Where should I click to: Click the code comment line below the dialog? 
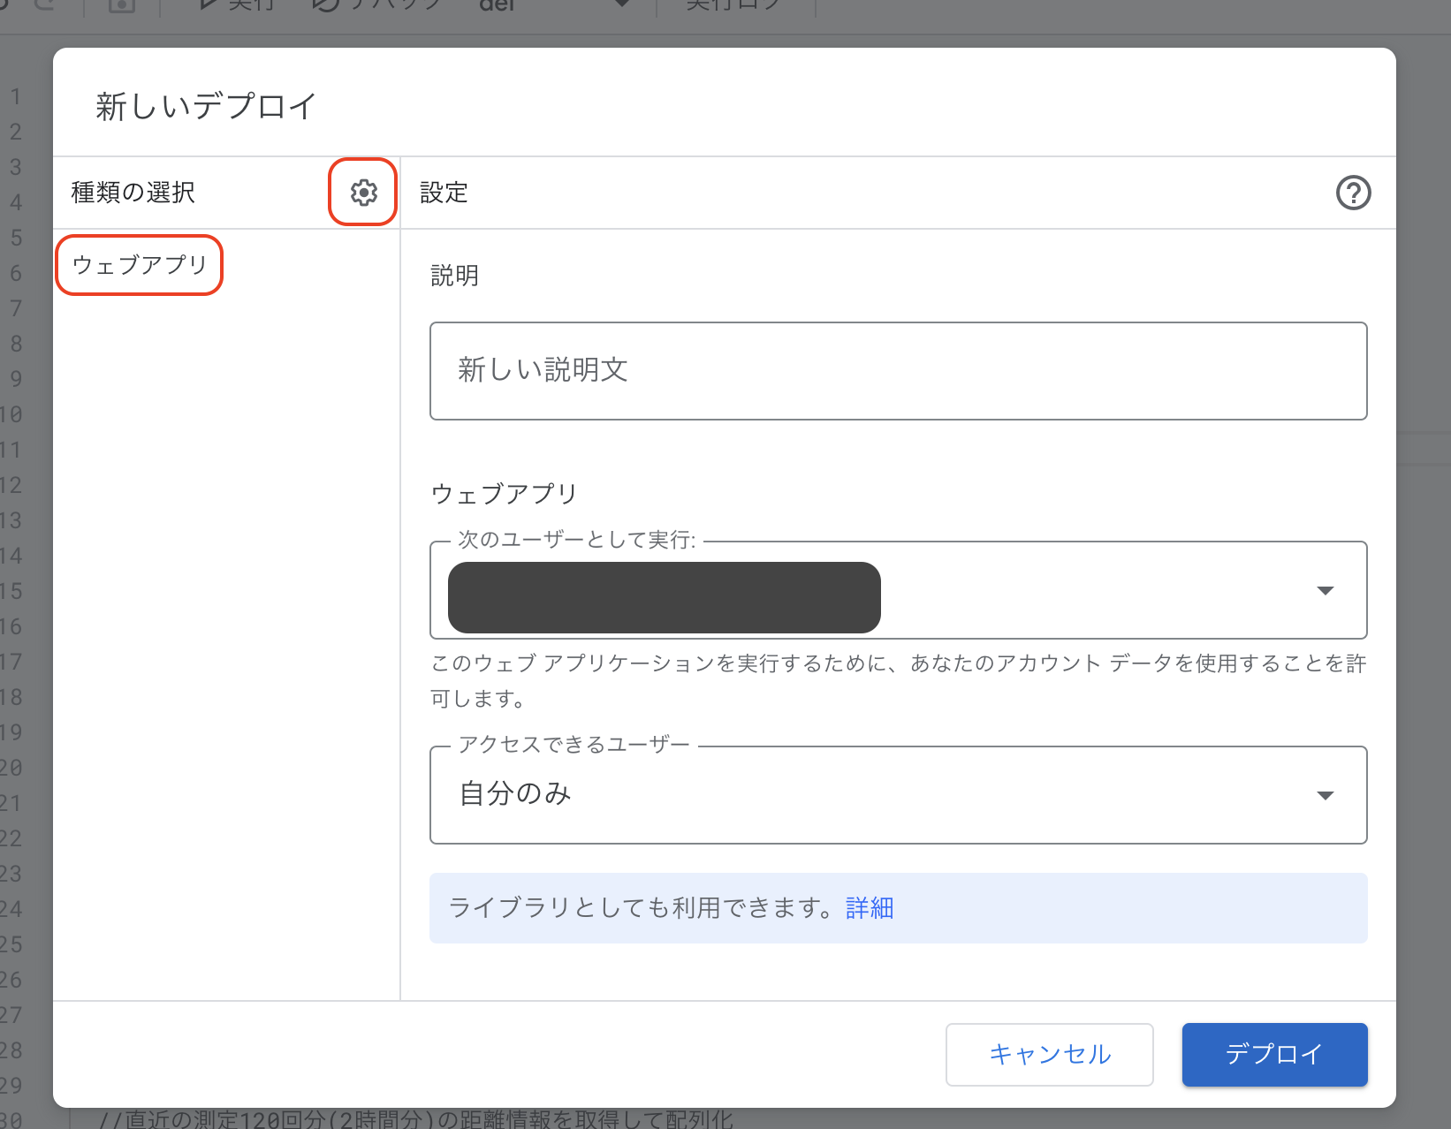[415, 1119]
